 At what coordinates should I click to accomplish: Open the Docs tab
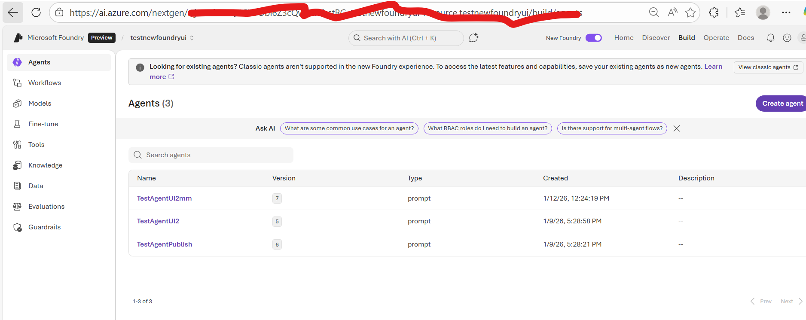click(x=746, y=38)
